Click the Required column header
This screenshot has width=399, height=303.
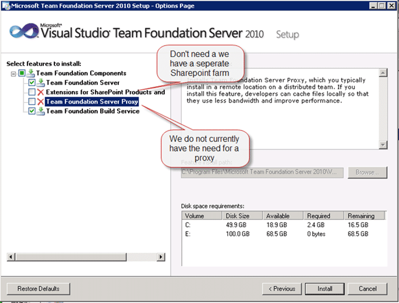(x=324, y=216)
